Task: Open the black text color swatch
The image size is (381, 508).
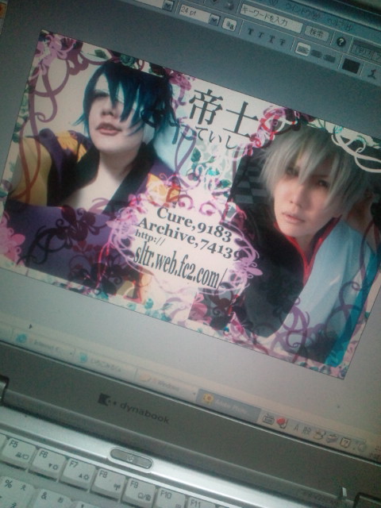Action: (x=351, y=66)
